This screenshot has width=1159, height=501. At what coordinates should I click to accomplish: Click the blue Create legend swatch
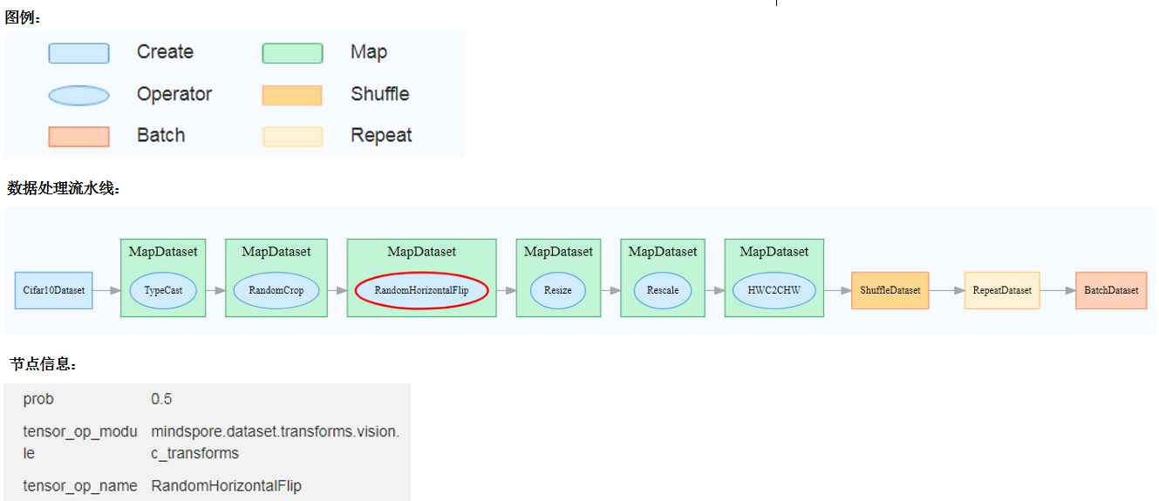click(78, 53)
